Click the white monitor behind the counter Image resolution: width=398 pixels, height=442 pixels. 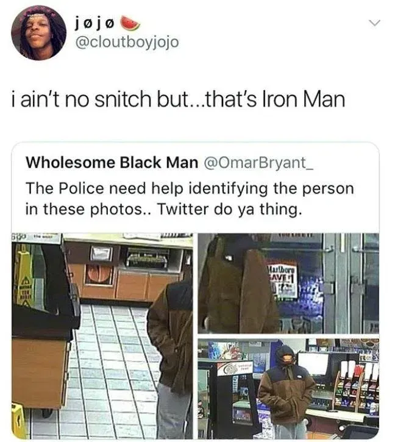[314, 363]
